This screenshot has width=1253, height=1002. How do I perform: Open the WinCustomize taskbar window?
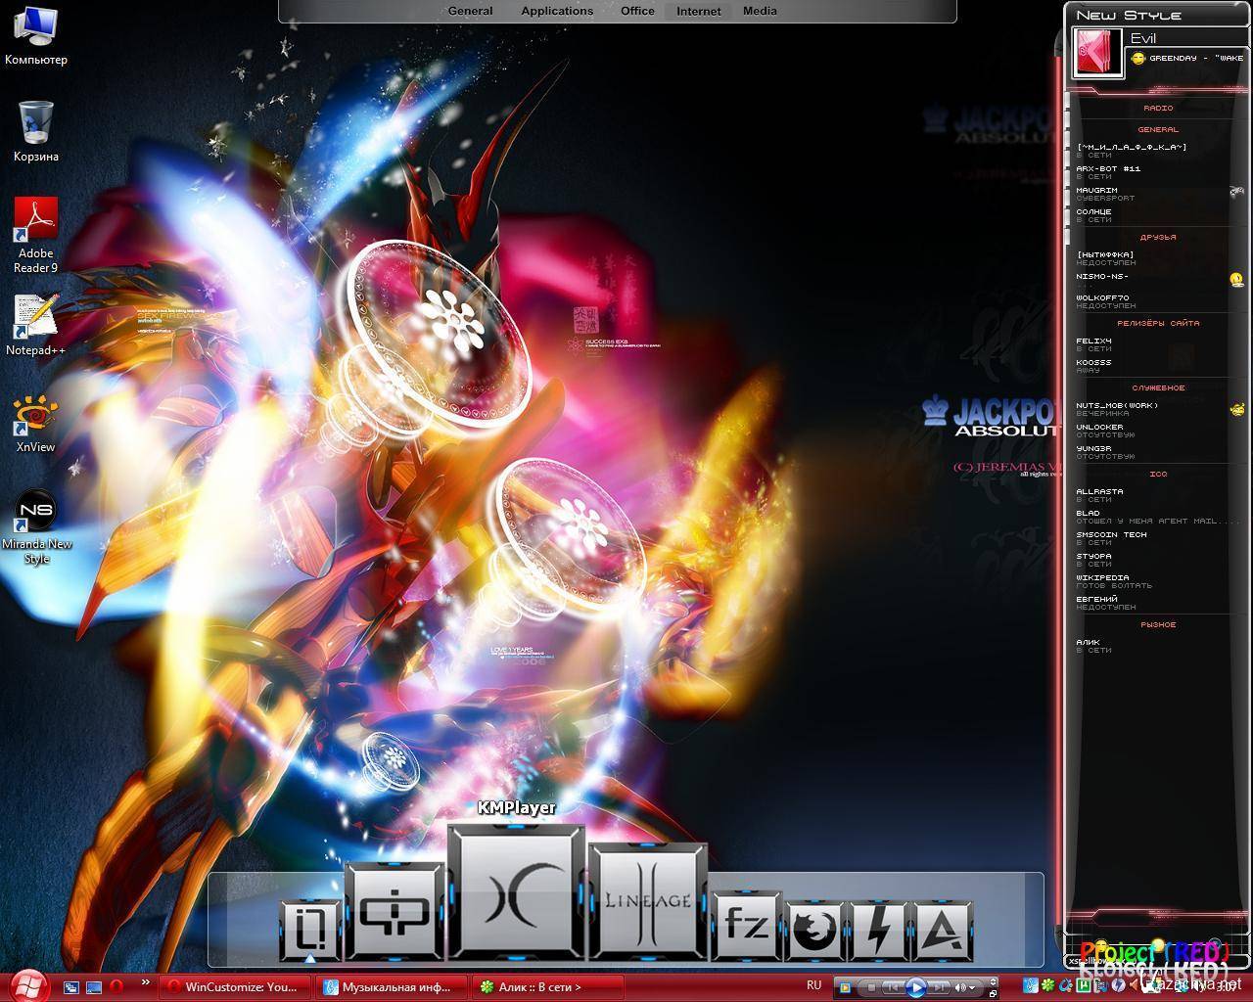(238, 986)
